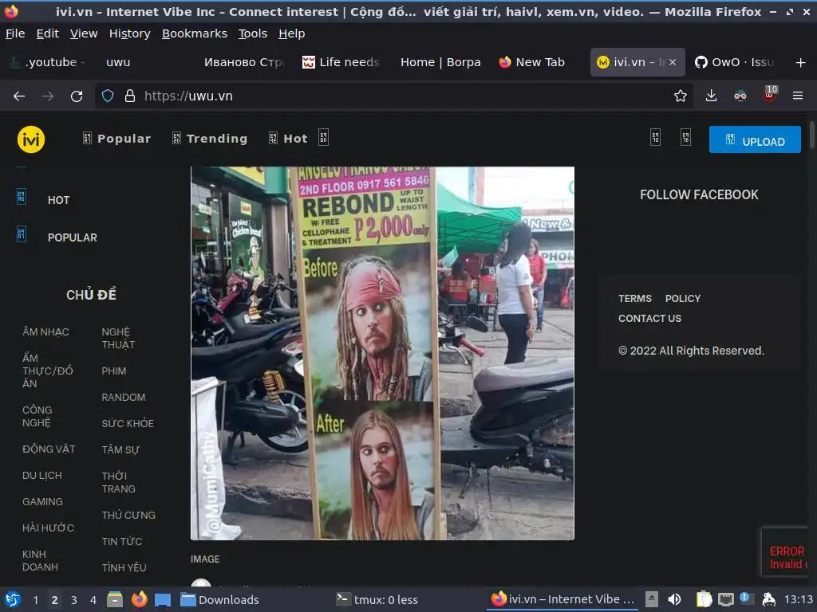This screenshot has height=612, width=817.
Task: Switch to the OwO Issues GitHub tab
Action: (x=736, y=62)
